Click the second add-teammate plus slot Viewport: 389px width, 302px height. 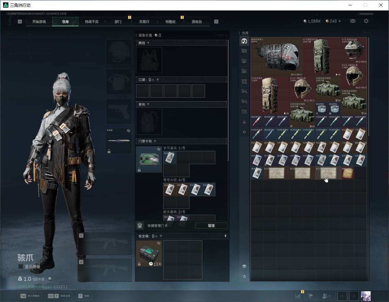point(354,296)
